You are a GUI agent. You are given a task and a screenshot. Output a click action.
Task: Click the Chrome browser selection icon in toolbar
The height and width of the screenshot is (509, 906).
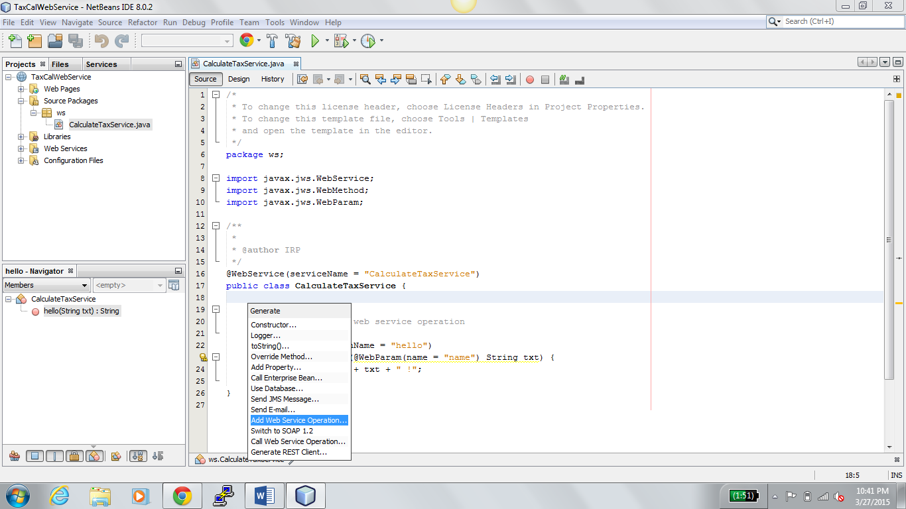point(247,40)
